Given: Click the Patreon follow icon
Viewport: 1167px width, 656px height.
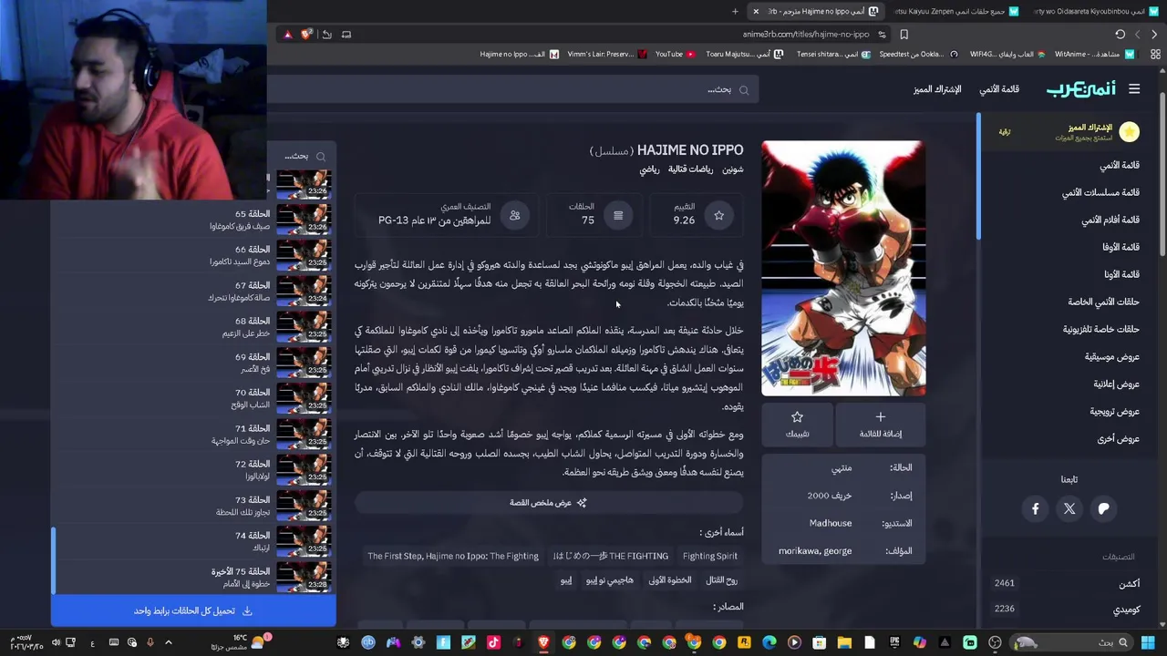Looking at the screenshot, I should 1103,509.
